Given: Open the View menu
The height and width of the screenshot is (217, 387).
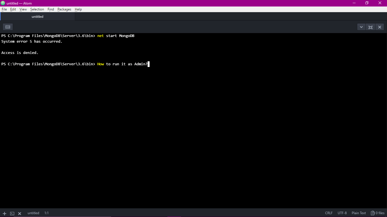Looking at the screenshot, I should coord(23,9).
